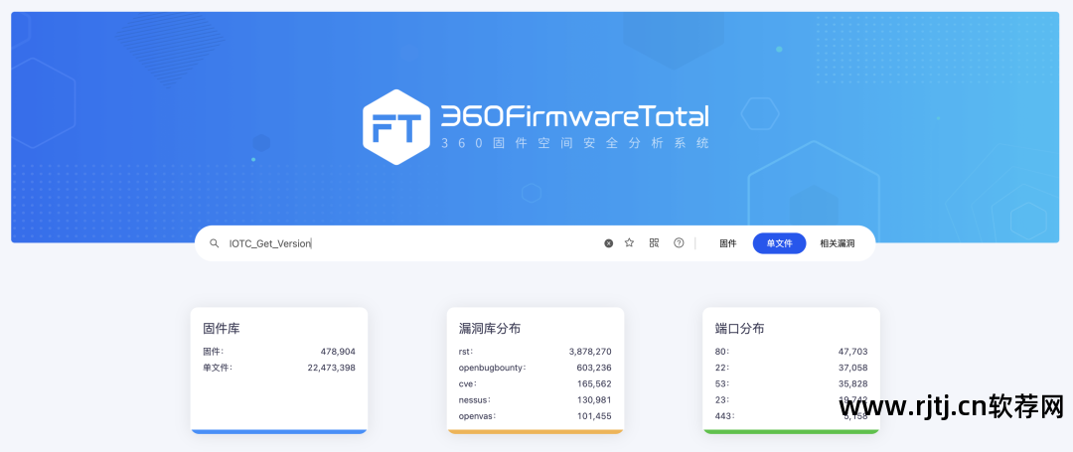Screen dimensions: 1073x452
Task: Click the openbugbounty row label
Action: click(493, 368)
